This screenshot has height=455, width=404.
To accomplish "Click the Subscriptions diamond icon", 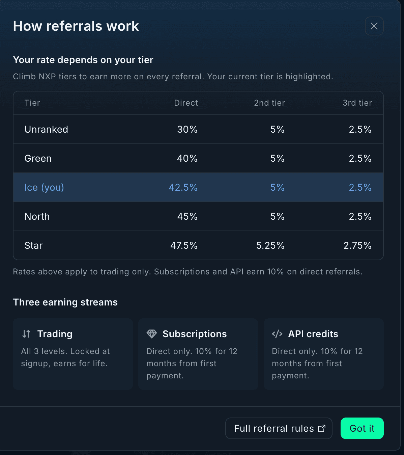I will point(152,334).
